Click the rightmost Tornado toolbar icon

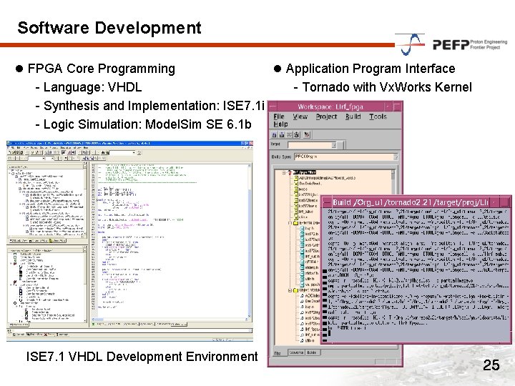(307, 134)
